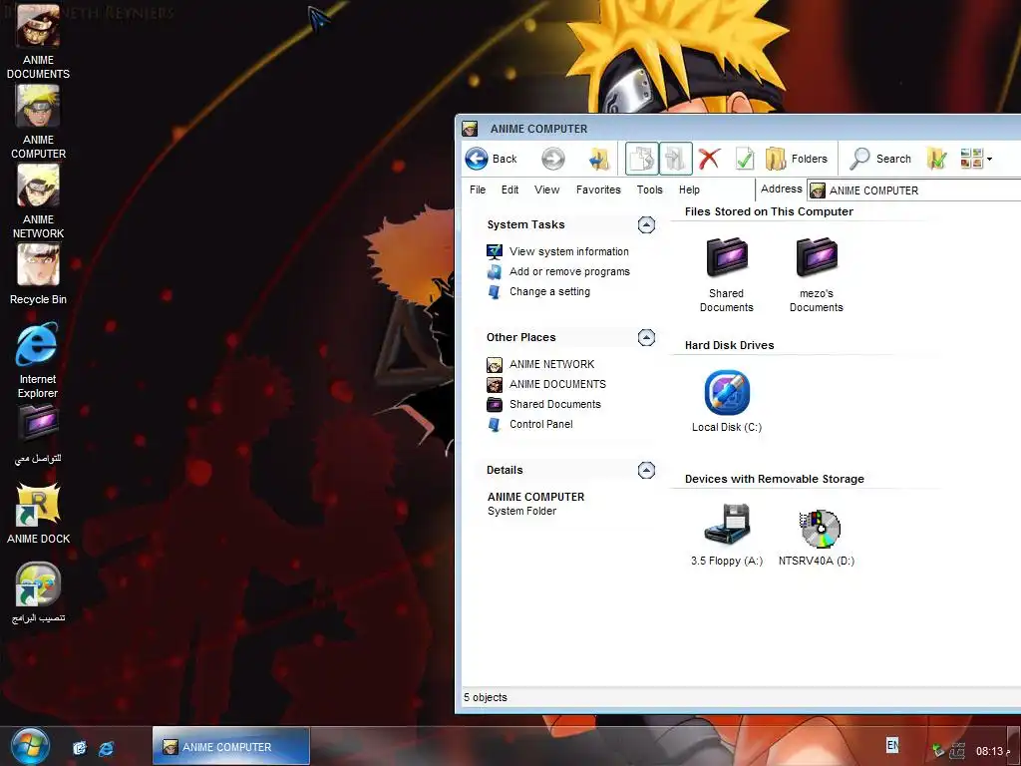Click the Forward arrow toolbar button
1021x766 pixels.
pos(552,159)
